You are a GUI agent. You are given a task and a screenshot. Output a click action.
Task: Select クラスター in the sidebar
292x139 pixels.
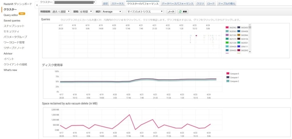[10, 9]
